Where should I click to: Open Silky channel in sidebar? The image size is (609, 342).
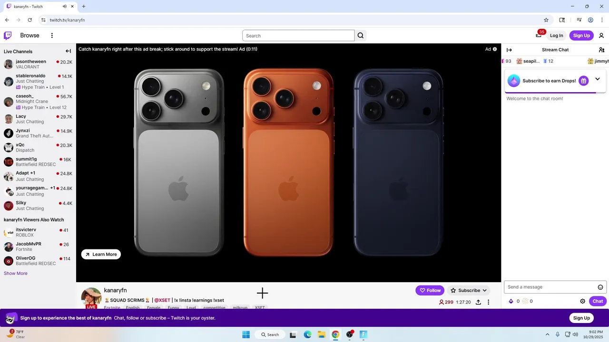pos(38,205)
